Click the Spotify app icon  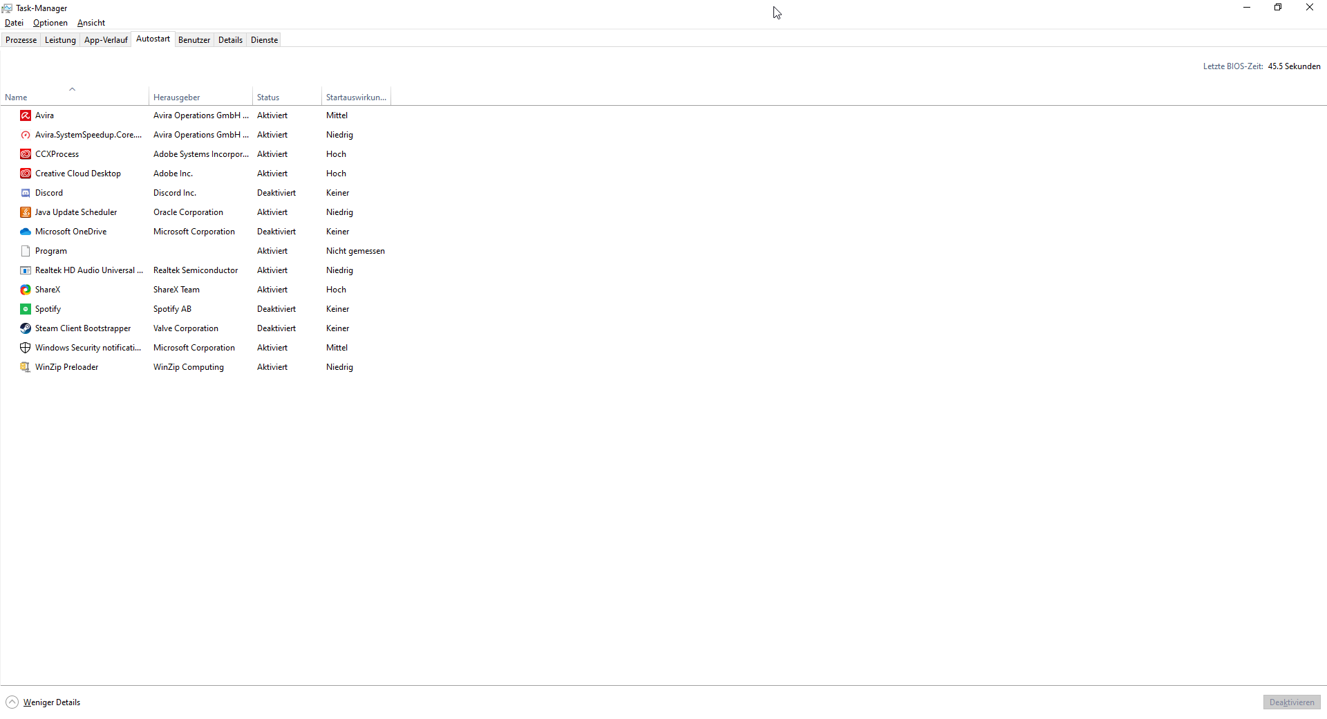click(26, 309)
